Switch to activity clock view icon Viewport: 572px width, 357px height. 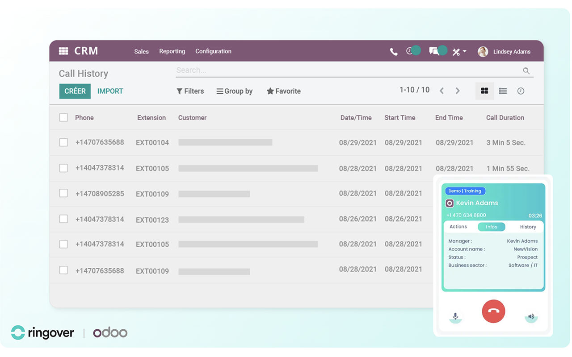point(521,91)
